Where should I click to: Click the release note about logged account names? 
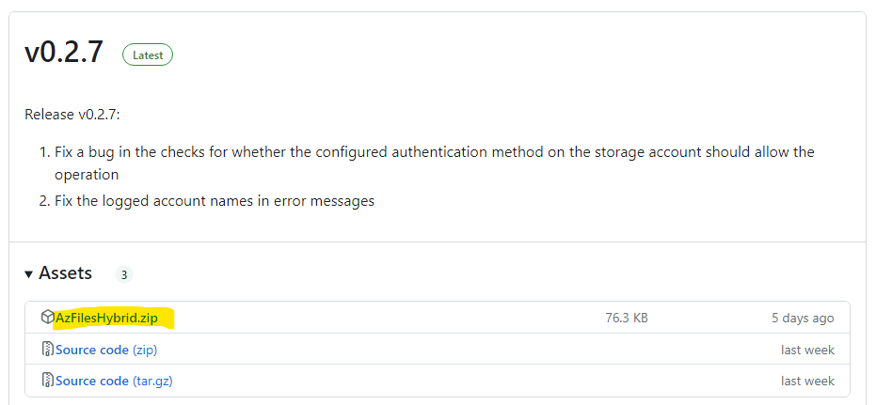click(215, 201)
